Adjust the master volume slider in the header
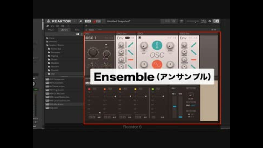 193,21
